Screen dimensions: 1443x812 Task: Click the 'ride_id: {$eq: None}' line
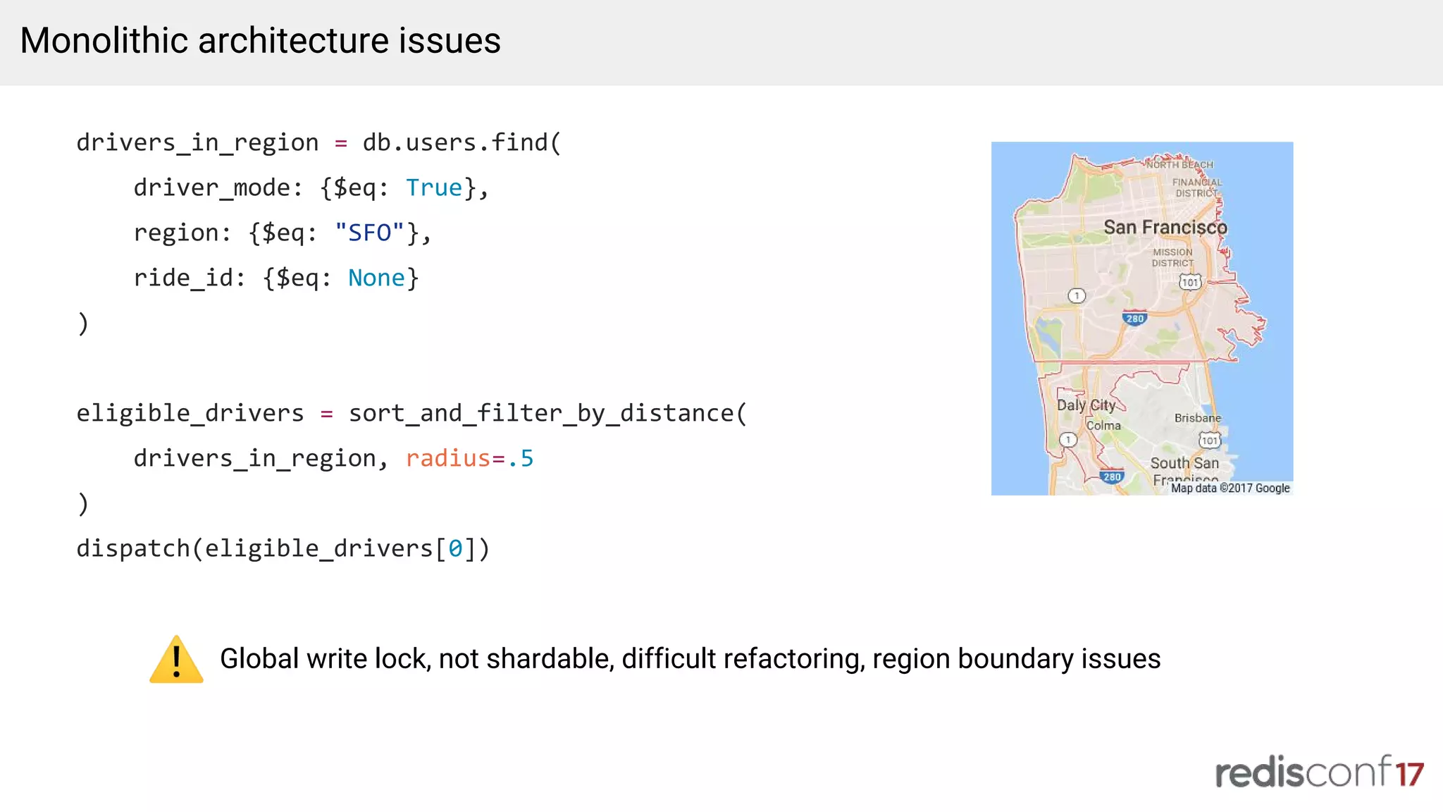click(x=276, y=278)
